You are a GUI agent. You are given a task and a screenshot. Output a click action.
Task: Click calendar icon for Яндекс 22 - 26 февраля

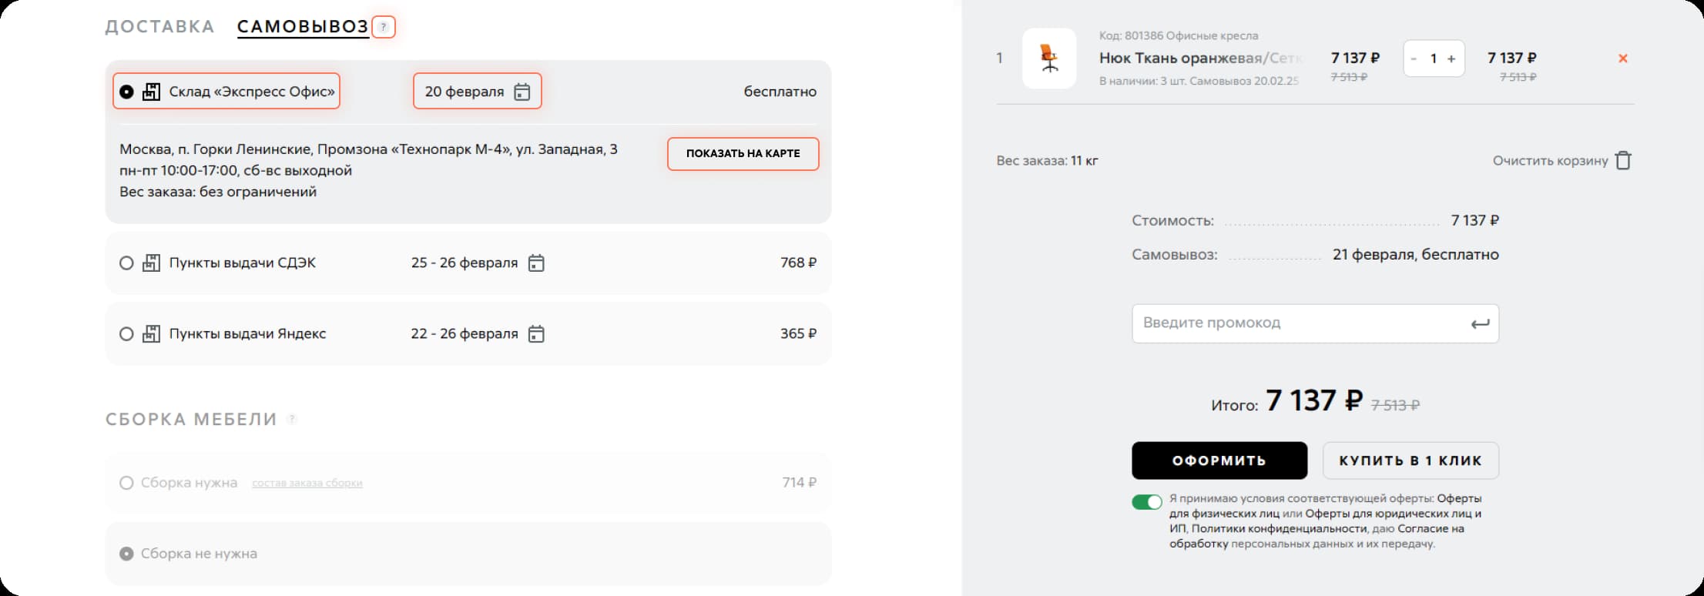click(536, 334)
